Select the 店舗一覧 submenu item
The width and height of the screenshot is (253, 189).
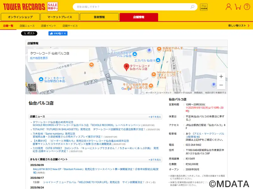click(8, 26)
